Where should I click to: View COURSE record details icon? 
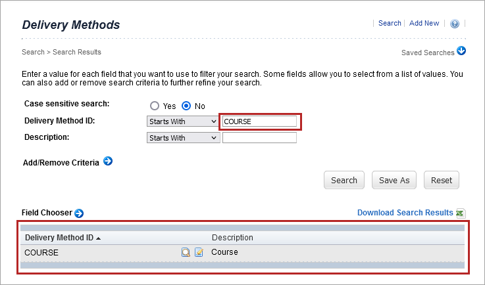(186, 252)
